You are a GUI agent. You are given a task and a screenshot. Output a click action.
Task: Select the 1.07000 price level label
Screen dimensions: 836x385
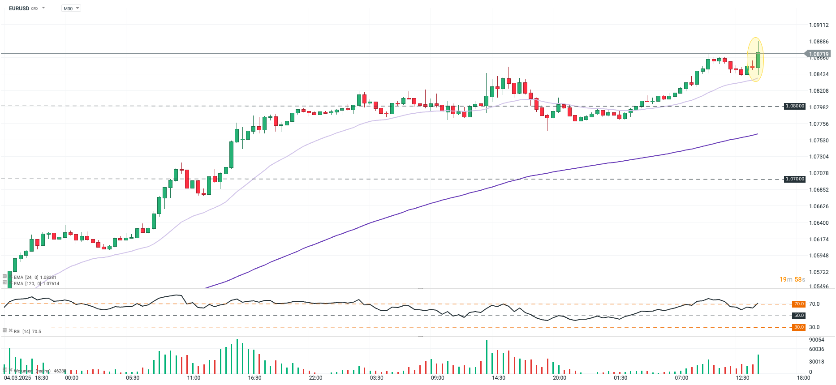click(x=795, y=179)
